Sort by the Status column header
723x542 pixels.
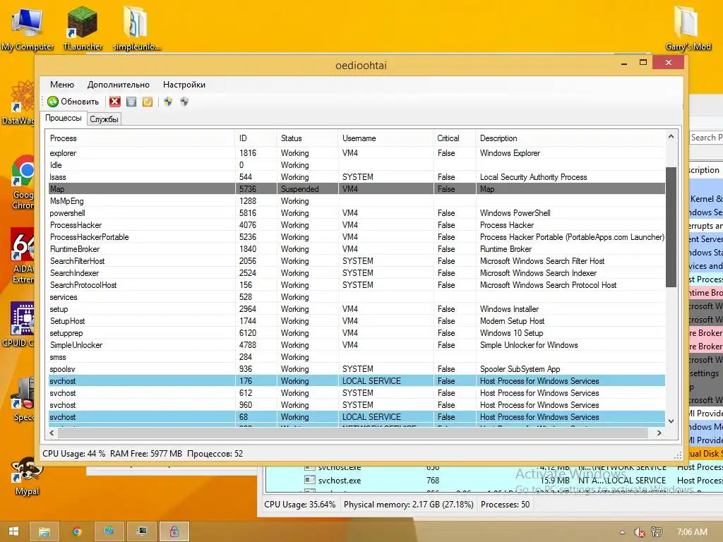(x=308, y=138)
